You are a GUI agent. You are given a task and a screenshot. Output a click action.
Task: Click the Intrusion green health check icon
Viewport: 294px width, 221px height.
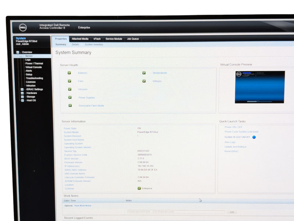tap(69, 89)
